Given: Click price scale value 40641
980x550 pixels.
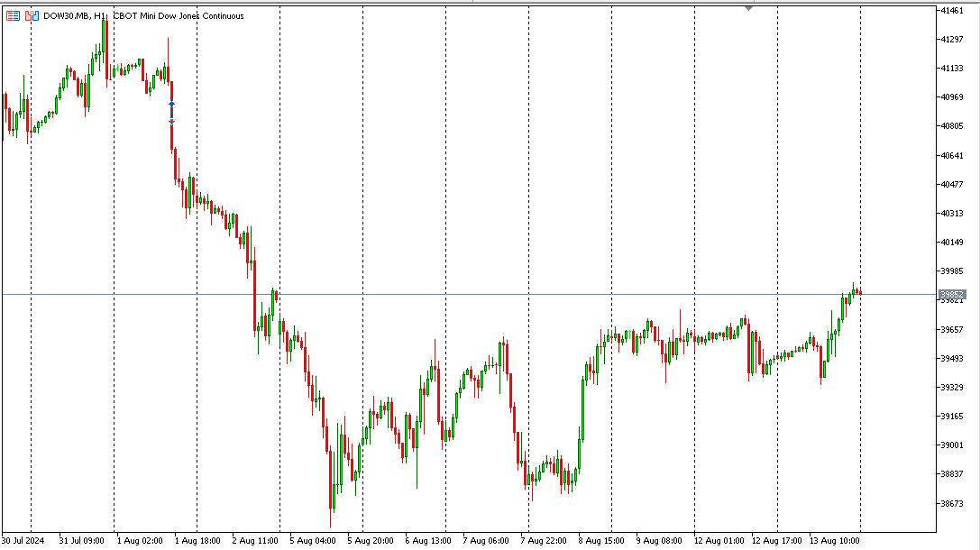Looking at the screenshot, I should pyautogui.click(x=952, y=155).
